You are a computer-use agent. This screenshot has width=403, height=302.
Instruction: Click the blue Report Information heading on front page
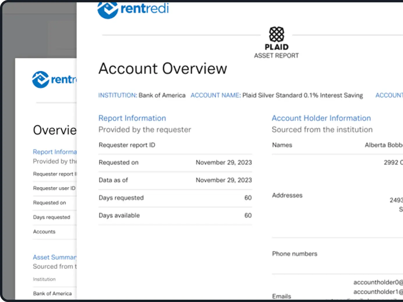(132, 118)
